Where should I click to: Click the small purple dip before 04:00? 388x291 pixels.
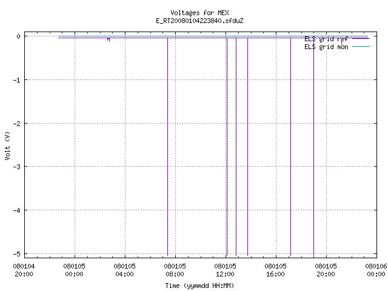click(x=109, y=39)
